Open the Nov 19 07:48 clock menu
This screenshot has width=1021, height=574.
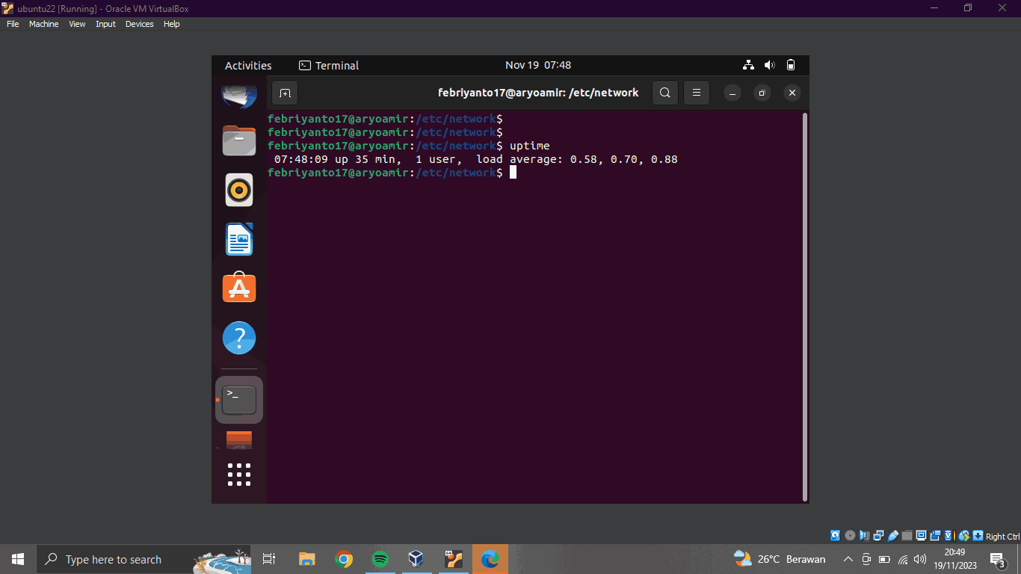click(x=538, y=65)
